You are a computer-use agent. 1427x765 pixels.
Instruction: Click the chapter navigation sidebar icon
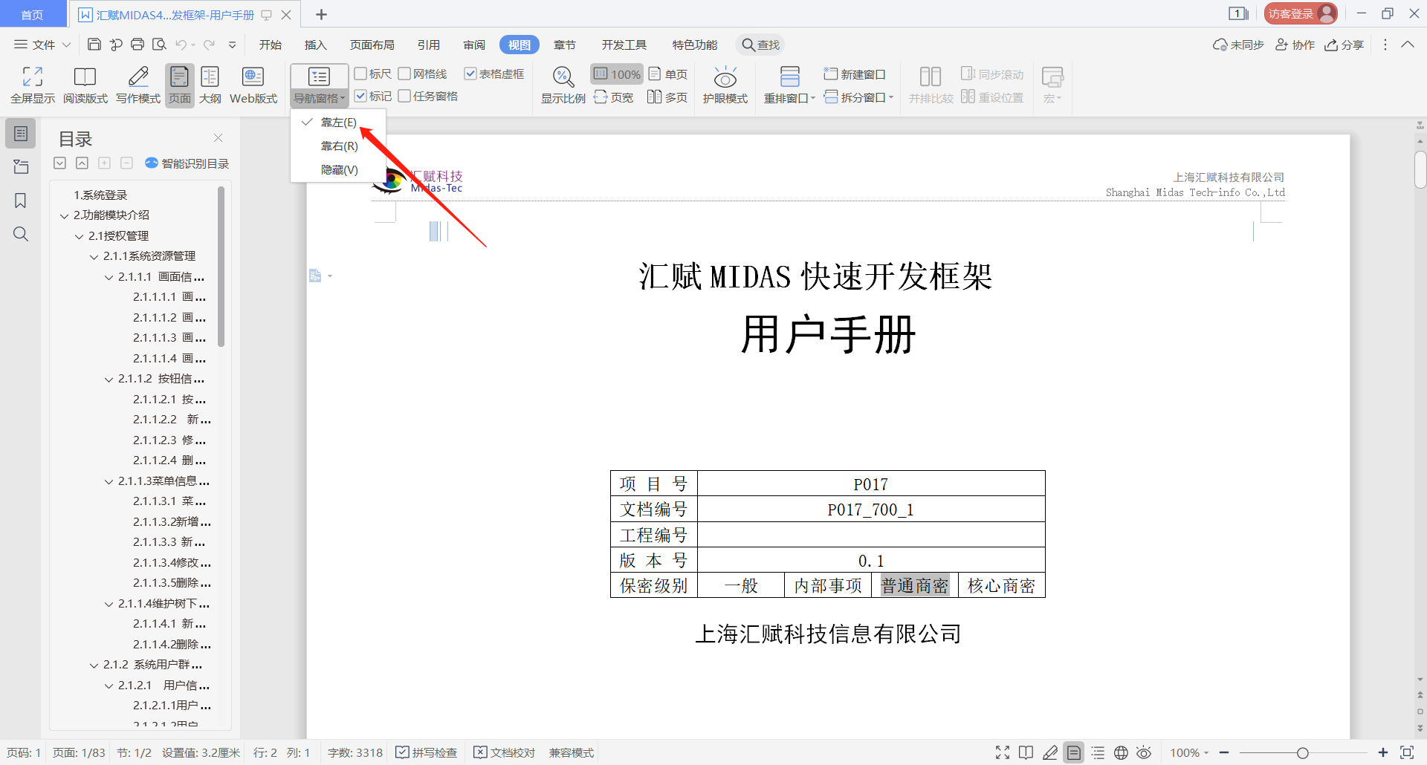coord(21,167)
